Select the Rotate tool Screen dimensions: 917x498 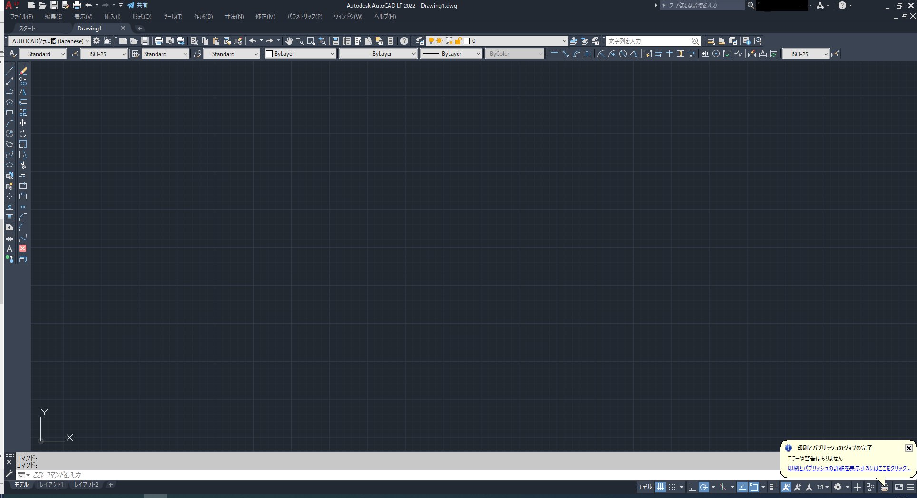(23, 134)
